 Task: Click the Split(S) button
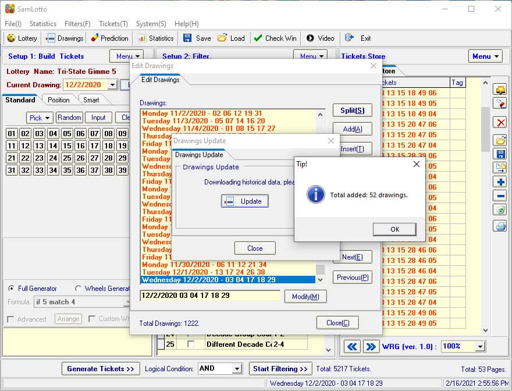[x=353, y=111]
